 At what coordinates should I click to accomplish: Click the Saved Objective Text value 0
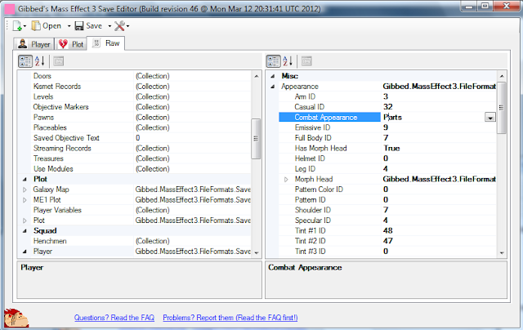[138, 138]
